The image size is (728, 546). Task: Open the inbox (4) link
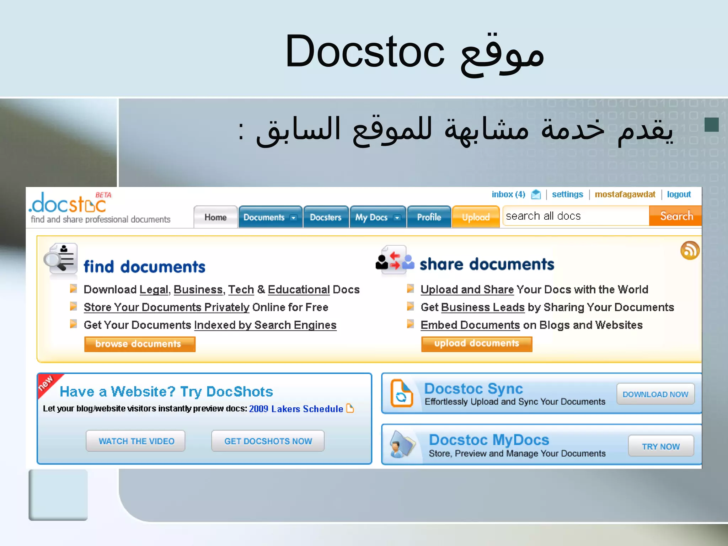(508, 194)
